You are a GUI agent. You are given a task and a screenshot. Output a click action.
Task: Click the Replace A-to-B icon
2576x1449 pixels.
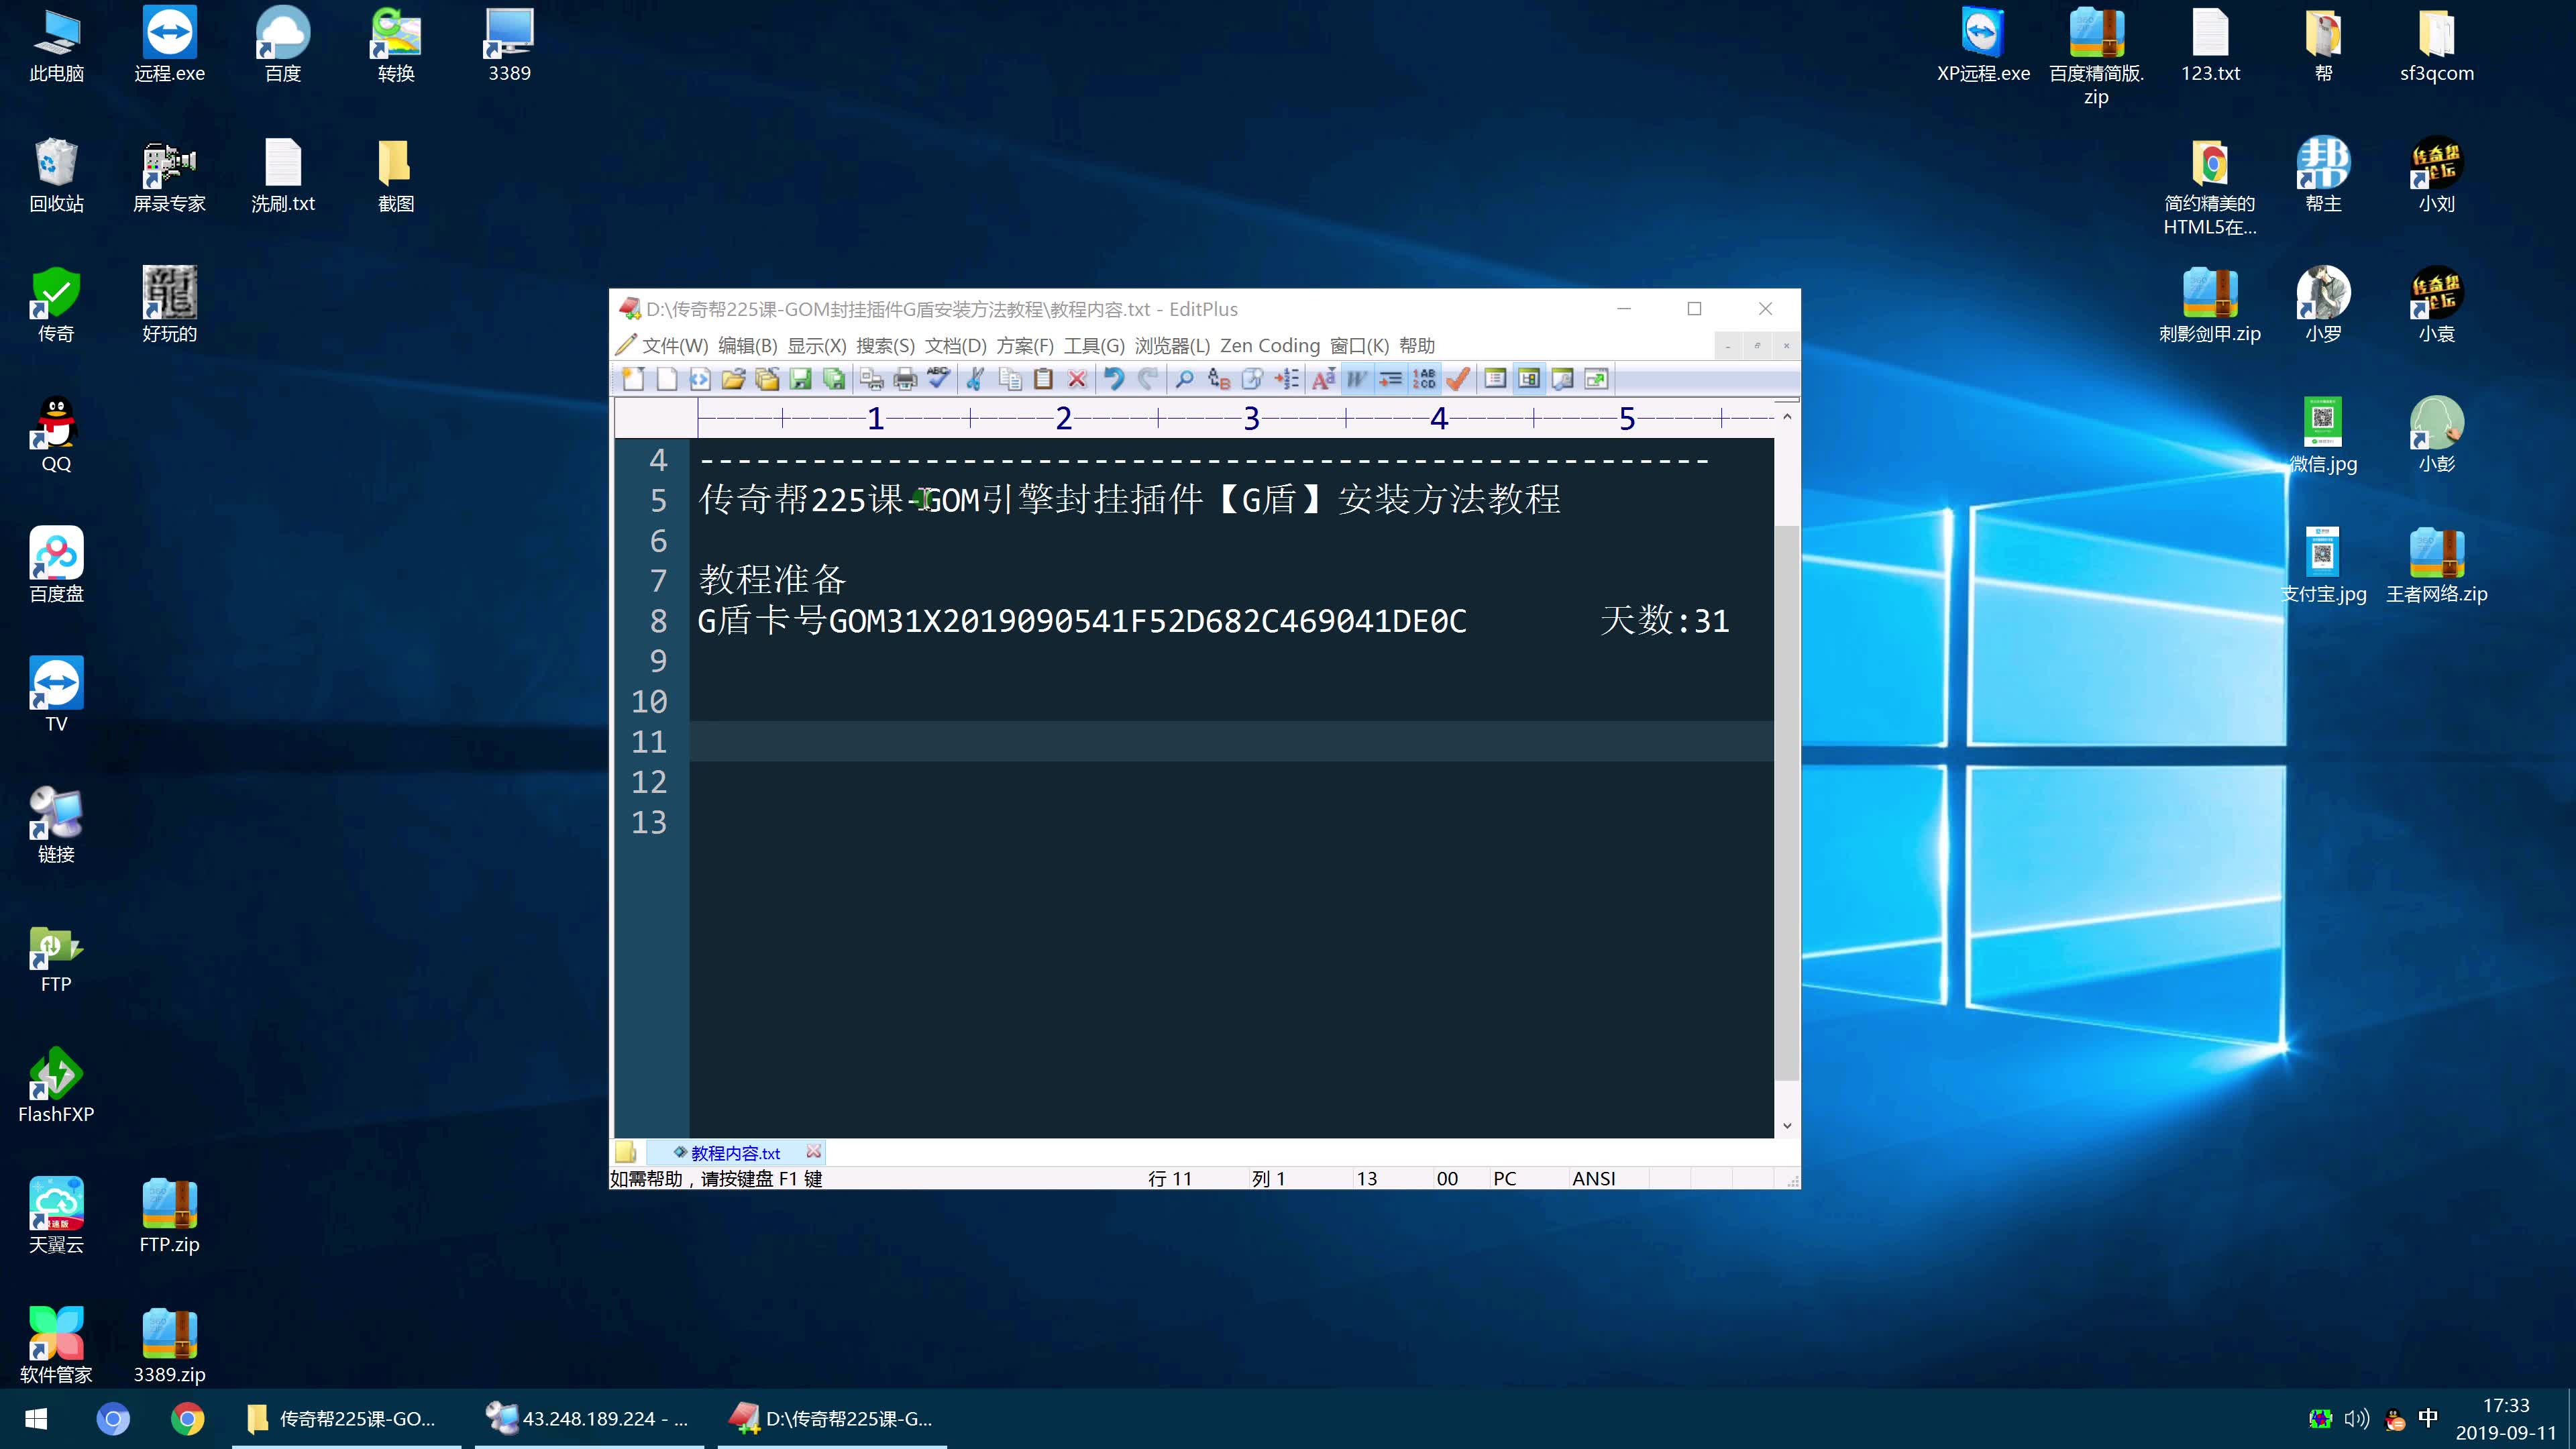[1219, 379]
